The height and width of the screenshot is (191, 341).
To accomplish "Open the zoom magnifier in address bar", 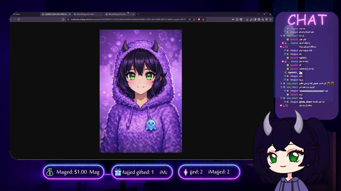I will pos(190,19).
